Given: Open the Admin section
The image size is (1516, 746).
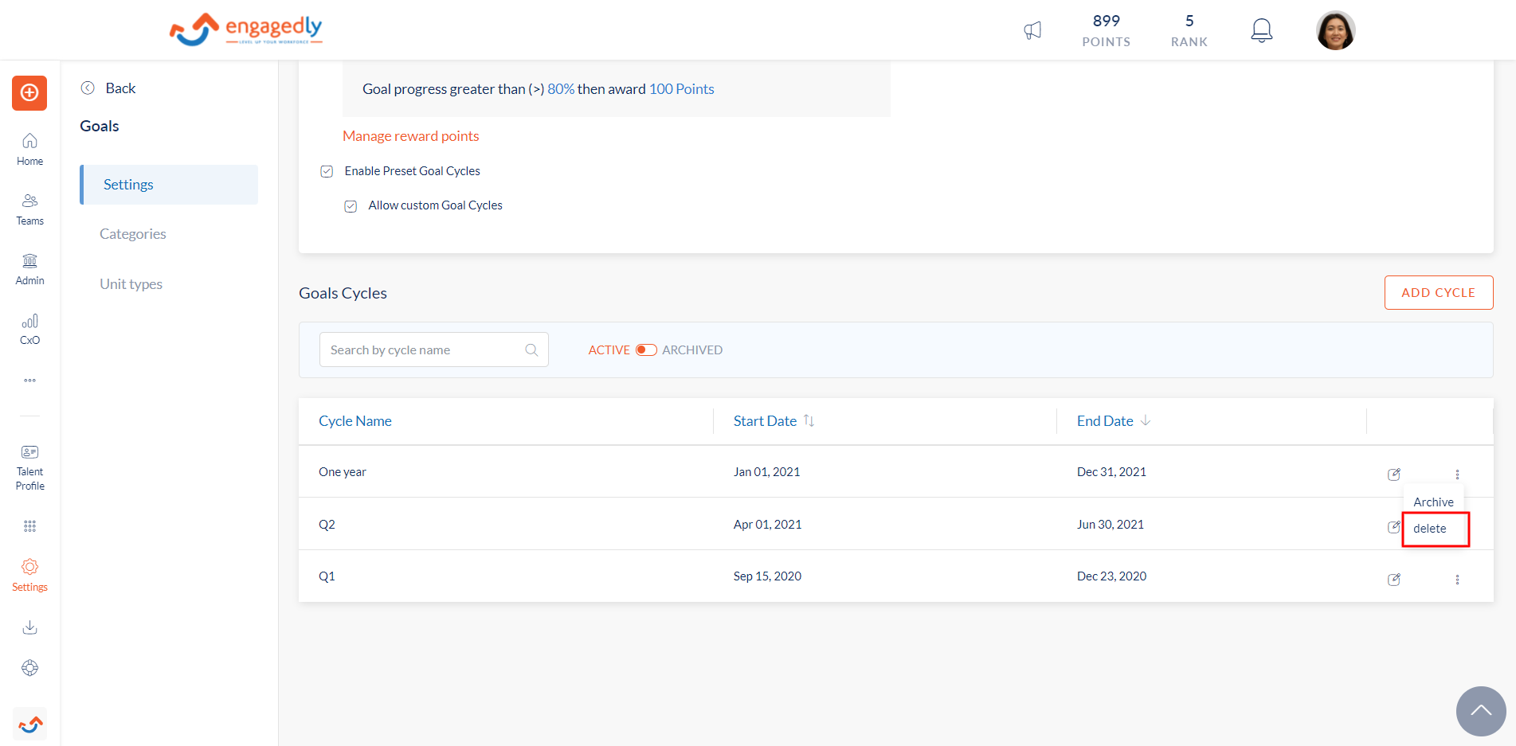Looking at the screenshot, I should click(x=29, y=269).
